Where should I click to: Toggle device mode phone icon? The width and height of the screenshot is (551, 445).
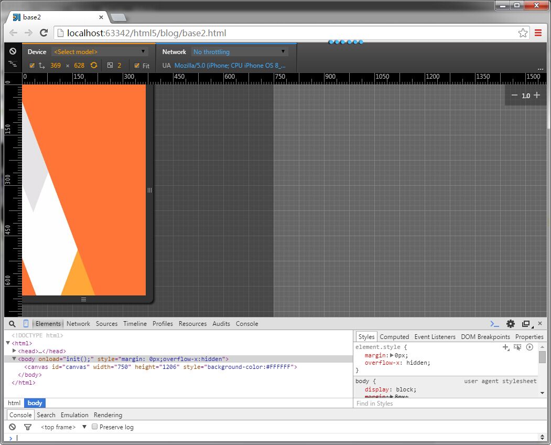[26, 324]
